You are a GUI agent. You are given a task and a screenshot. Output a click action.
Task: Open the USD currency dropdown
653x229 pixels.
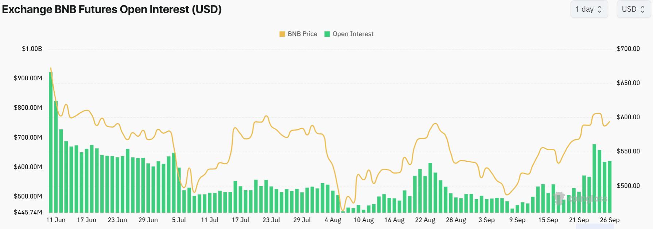click(x=633, y=9)
